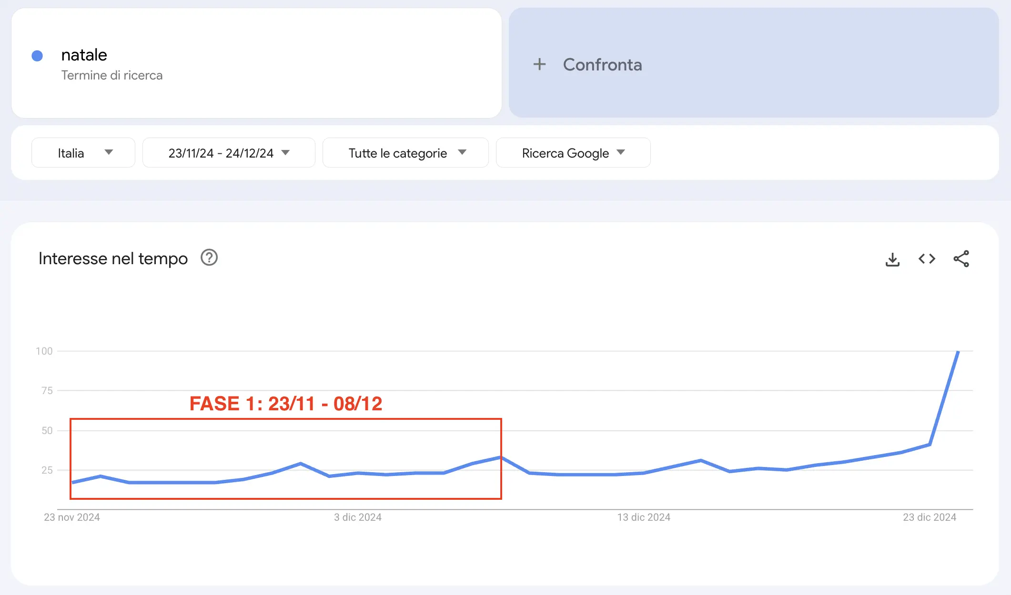Edit the natale search term
The image size is (1011, 595).
(x=84, y=55)
